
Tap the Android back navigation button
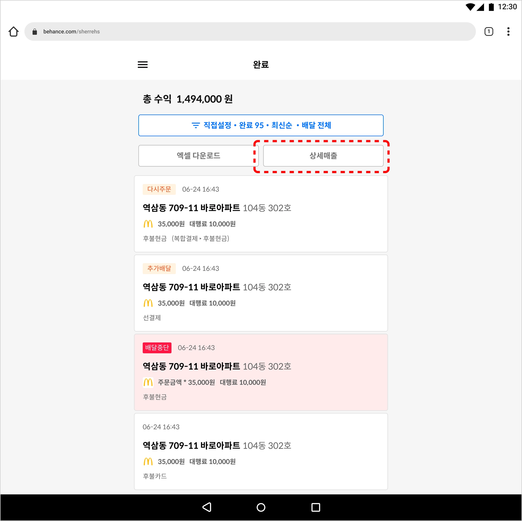point(207,507)
